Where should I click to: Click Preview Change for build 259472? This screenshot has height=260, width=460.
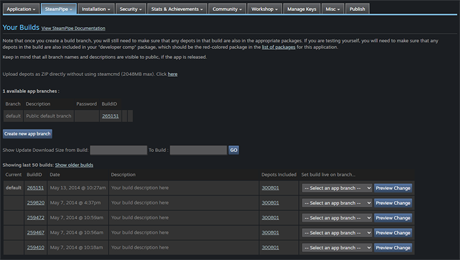393,218
